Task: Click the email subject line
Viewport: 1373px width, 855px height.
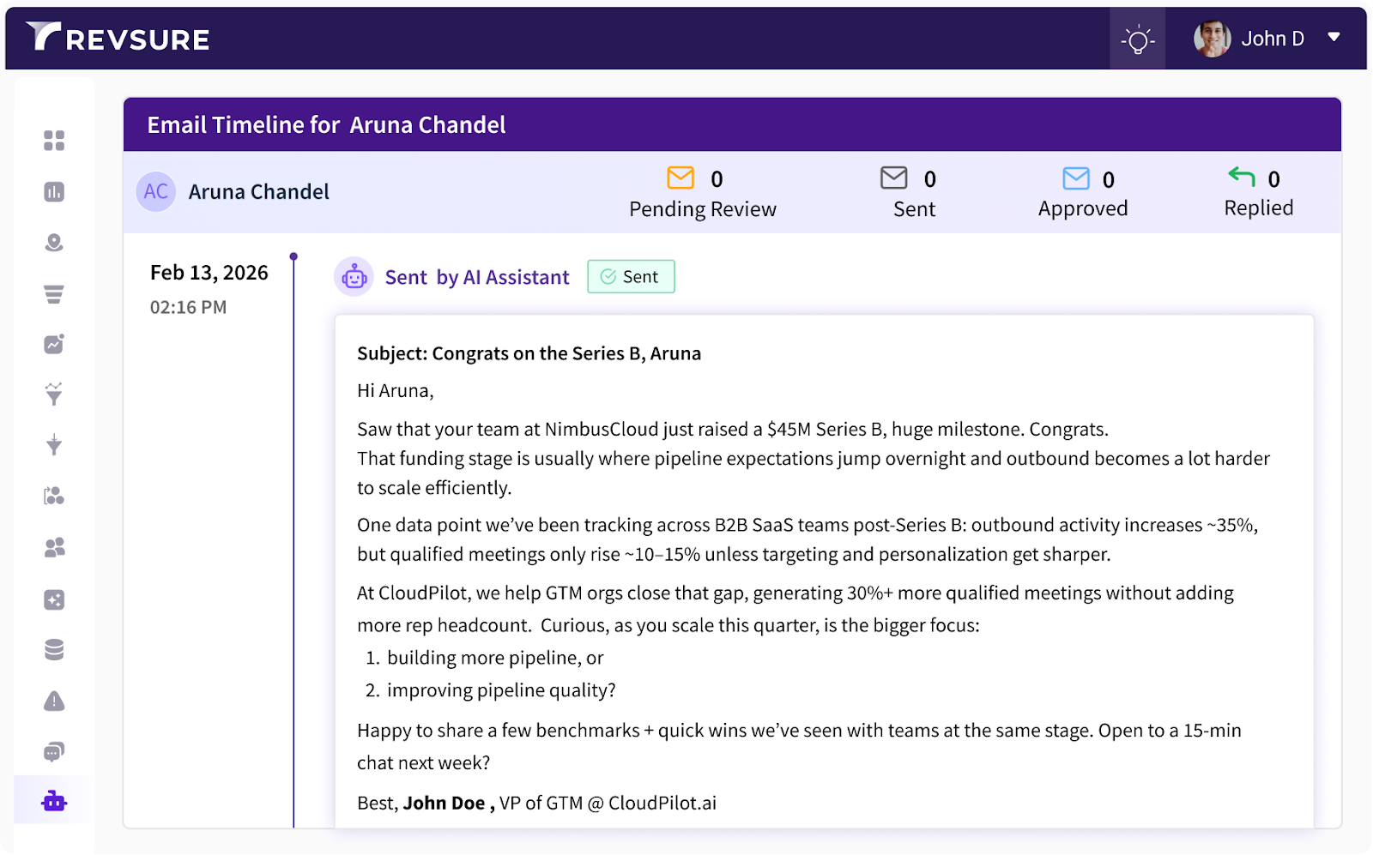Action: 529,353
